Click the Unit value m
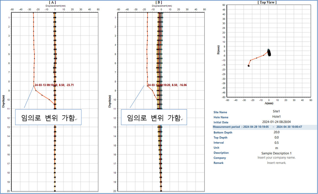The height and width of the screenshot is (194, 318). tap(276, 148)
